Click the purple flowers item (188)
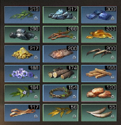Image resolution: width=121 pixels, height=125 pixels. coord(22,73)
